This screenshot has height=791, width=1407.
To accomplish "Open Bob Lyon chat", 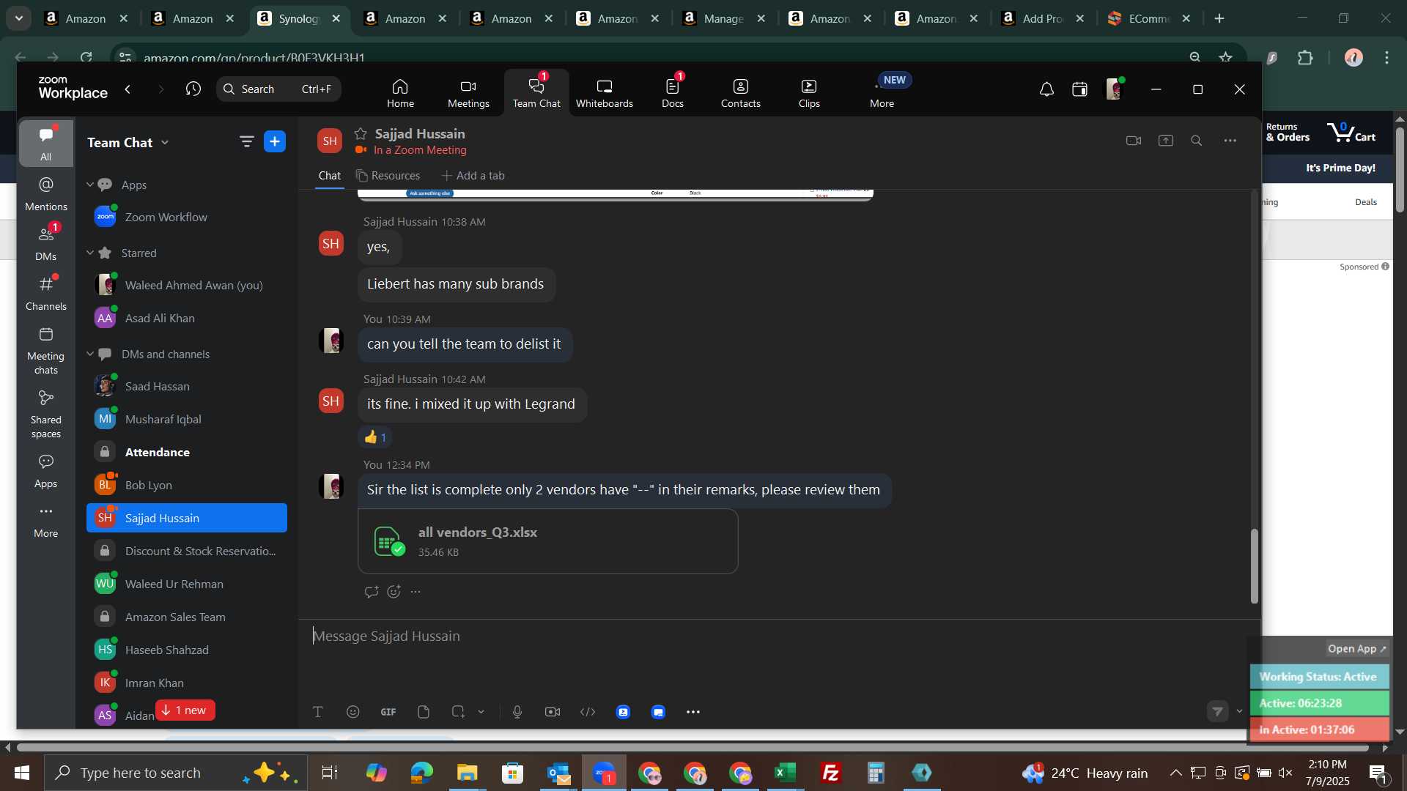I will click(187, 485).
